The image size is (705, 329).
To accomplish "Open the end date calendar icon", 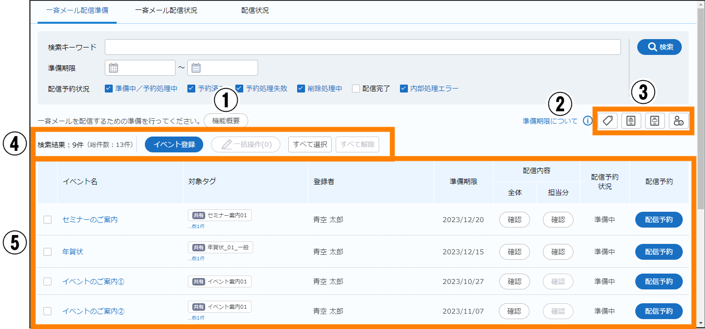I will coord(196,68).
